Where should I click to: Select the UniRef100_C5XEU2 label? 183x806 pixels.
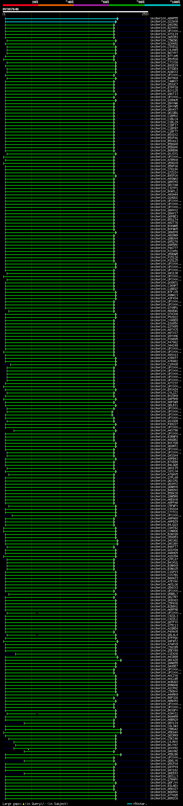pyautogui.click(x=164, y=47)
